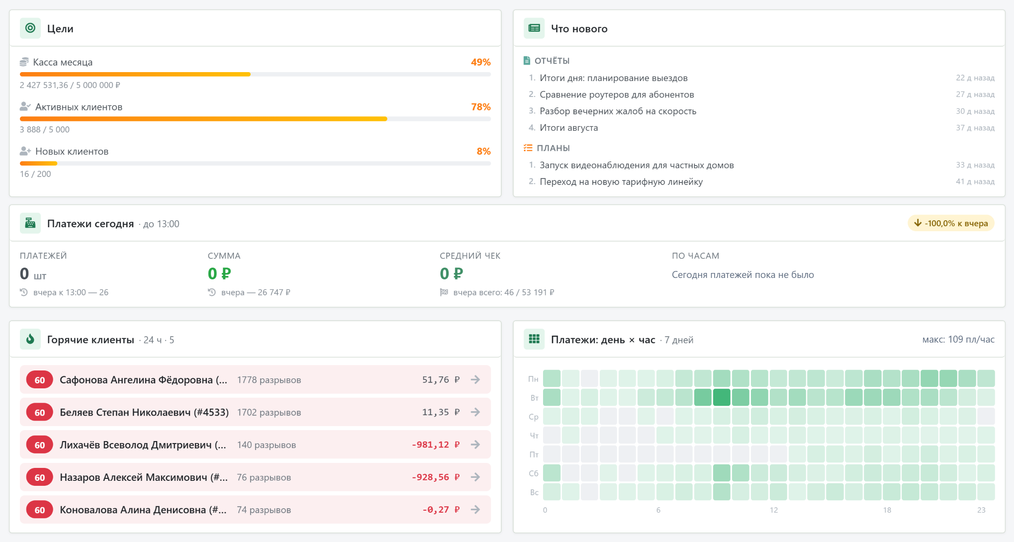Click the darkest heatmap cell in Вт row
Image resolution: width=1014 pixels, height=542 pixels.
(722, 397)
